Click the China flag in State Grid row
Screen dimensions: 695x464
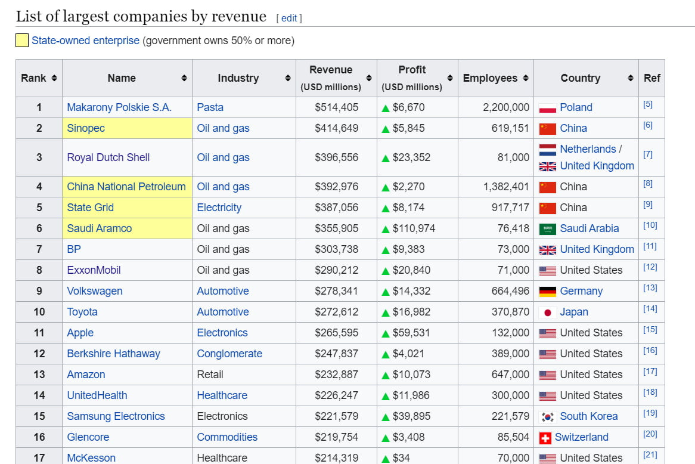(547, 208)
